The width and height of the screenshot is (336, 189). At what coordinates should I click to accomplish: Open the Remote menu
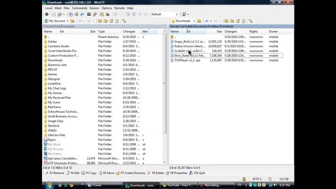click(x=119, y=8)
